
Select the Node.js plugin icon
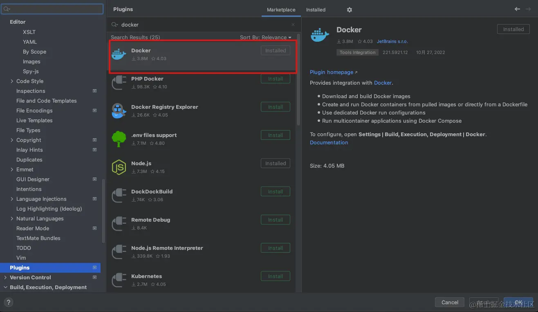tap(119, 167)
